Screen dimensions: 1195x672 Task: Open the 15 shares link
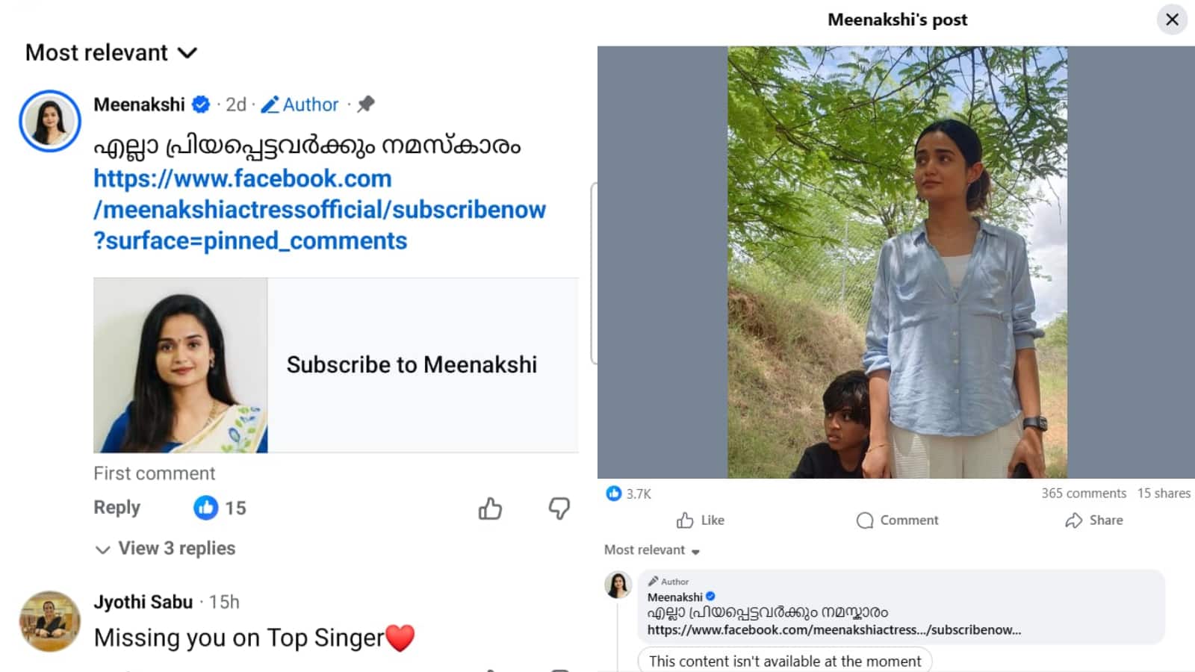(1164, 494)
